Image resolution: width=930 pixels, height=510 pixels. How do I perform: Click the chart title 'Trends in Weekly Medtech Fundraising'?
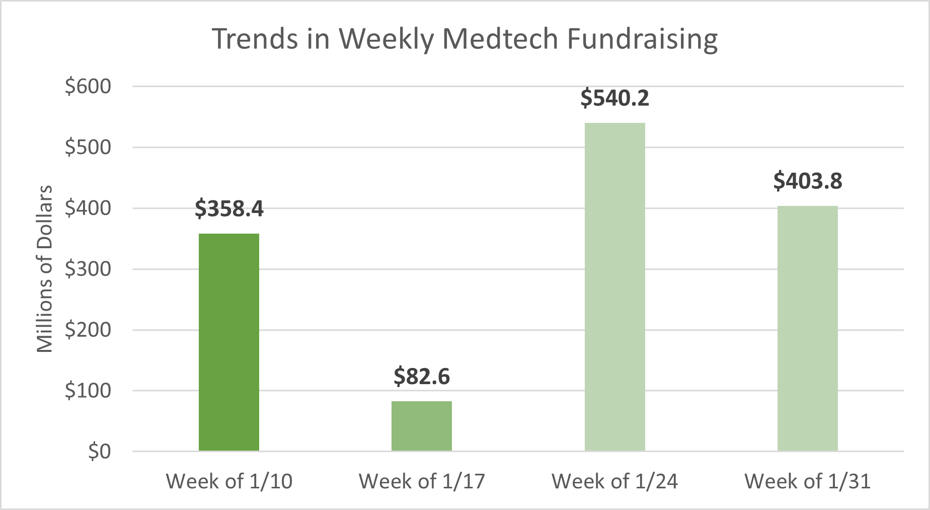click(x=464, y=39)
